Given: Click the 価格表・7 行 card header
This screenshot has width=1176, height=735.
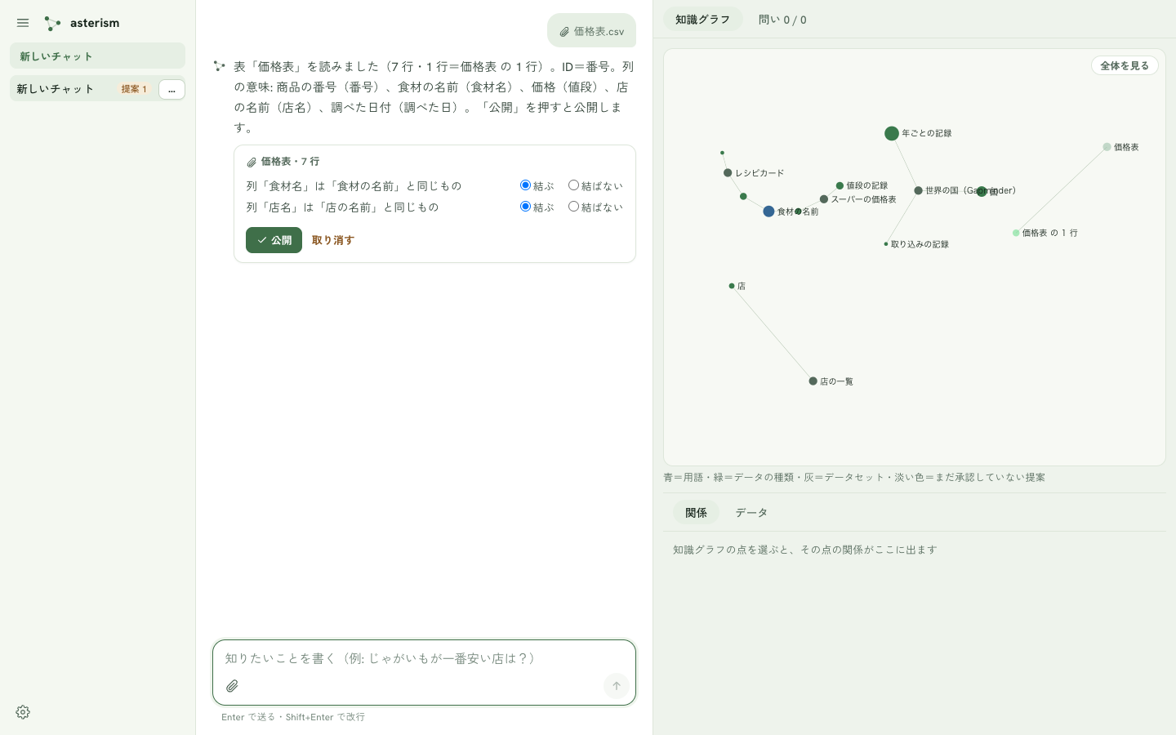Looking at the screenshot, I should coord(283,162).
